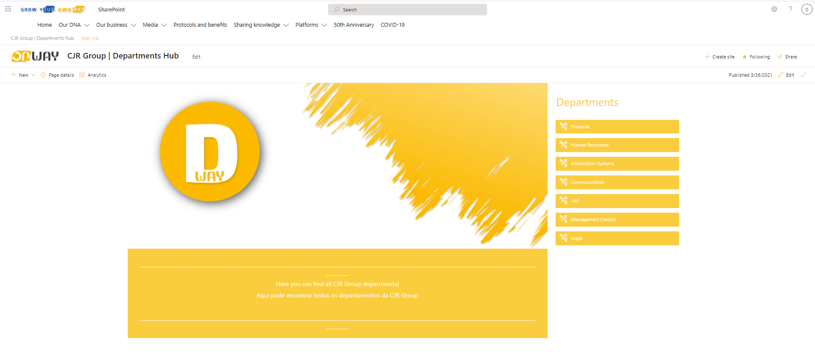Click the Published 3/26/2021 status text
The width and height of the screenshot is (815, 358).
750,75
